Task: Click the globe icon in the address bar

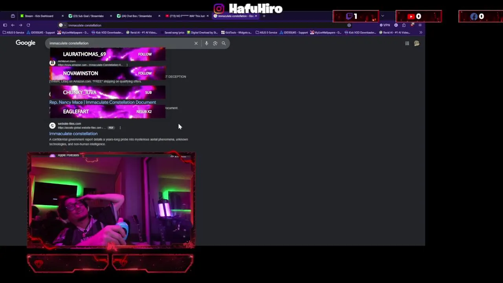Action: tap(349, 25)
